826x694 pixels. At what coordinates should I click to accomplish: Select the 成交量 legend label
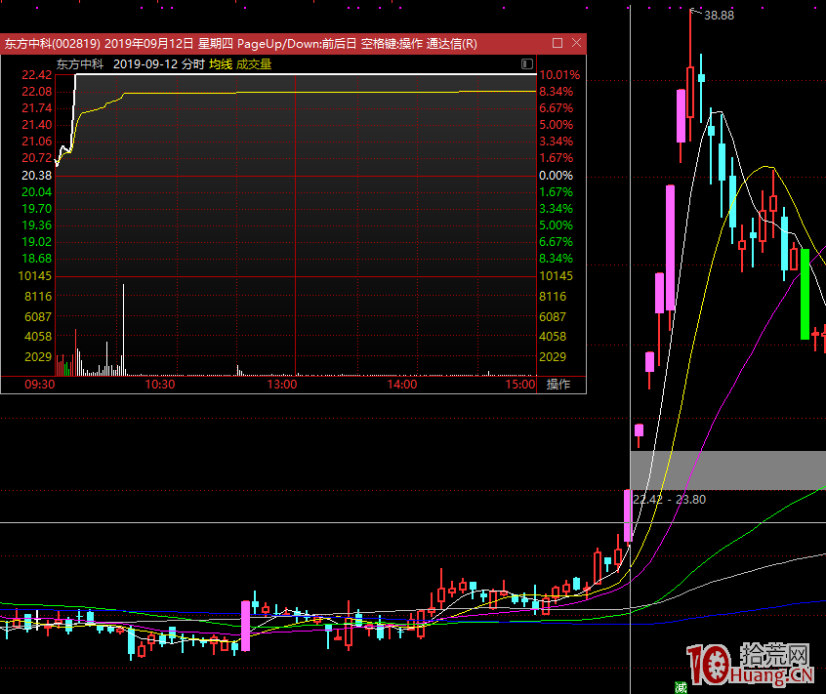(254, 63)
